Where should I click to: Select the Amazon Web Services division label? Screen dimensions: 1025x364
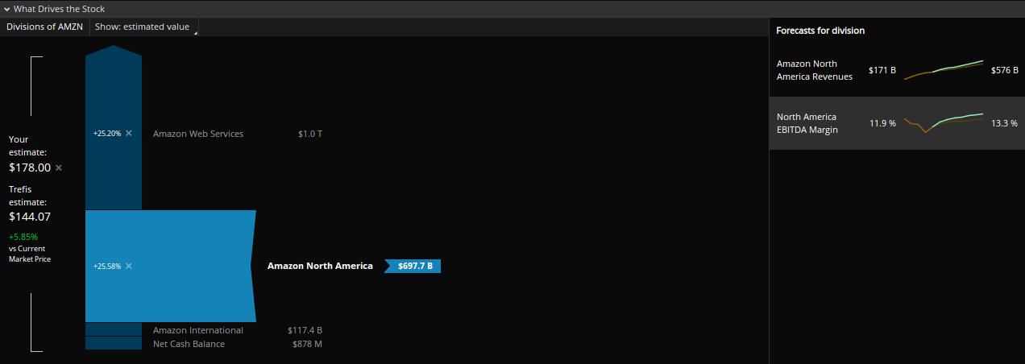tap(198, 134)
